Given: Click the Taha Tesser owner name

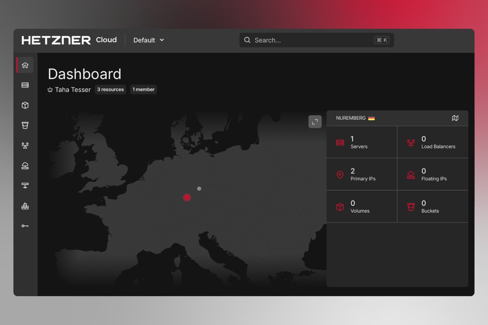Looking at the screenshot, I should [73, 90].
